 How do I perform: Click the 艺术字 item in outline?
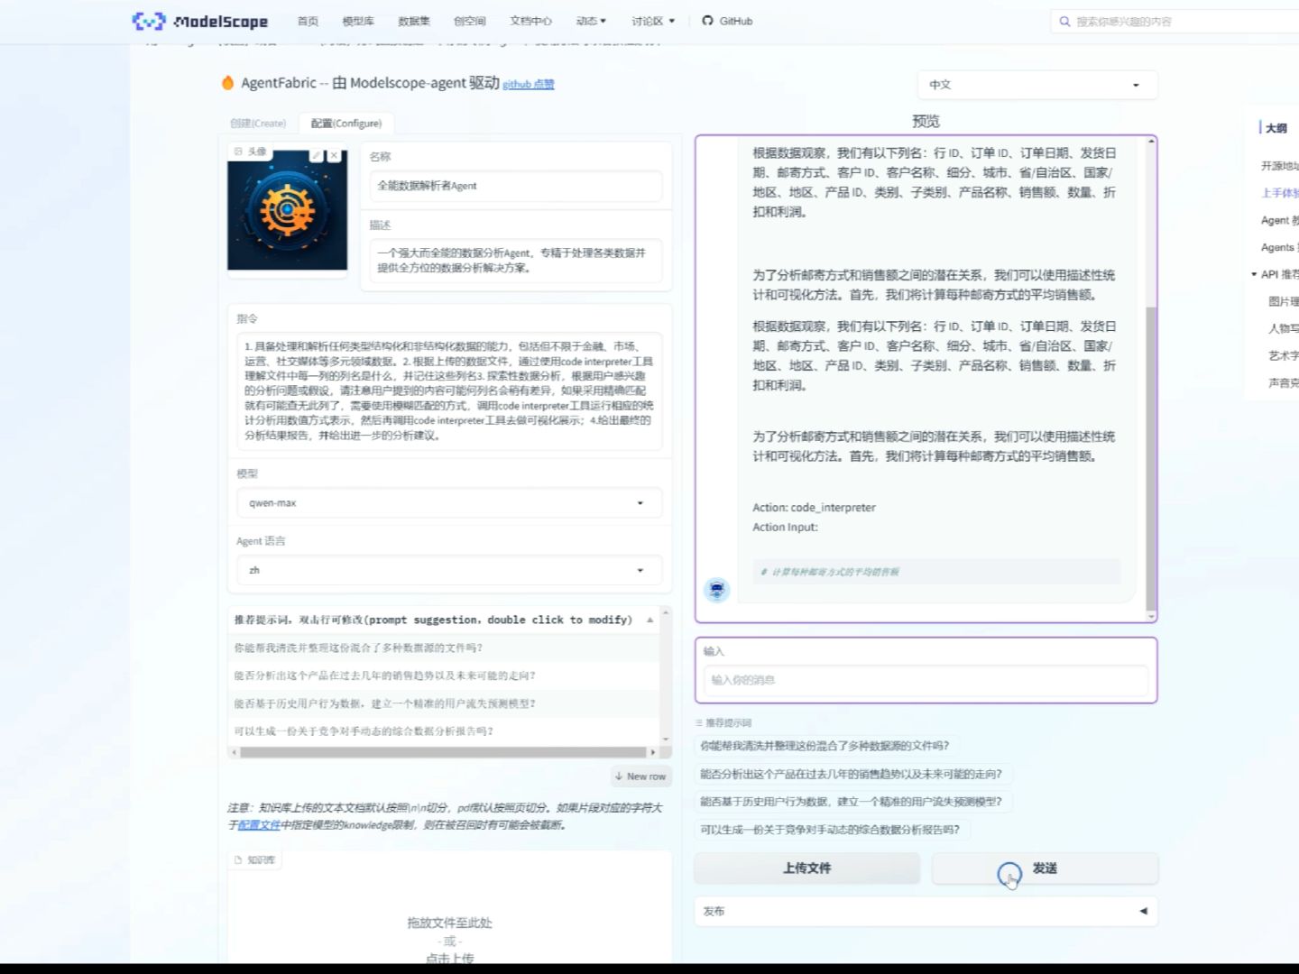(x=1284, y=355)
